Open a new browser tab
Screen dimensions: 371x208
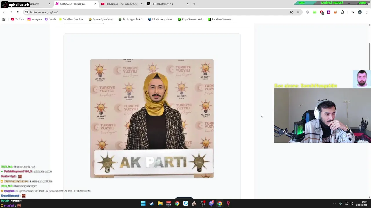click(194, 4)
